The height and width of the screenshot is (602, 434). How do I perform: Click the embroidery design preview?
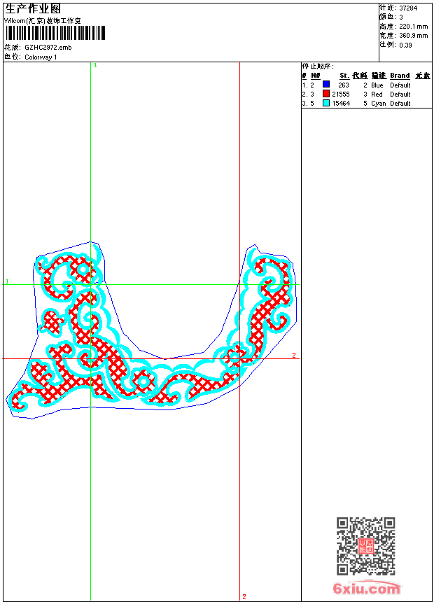(151, 330)
